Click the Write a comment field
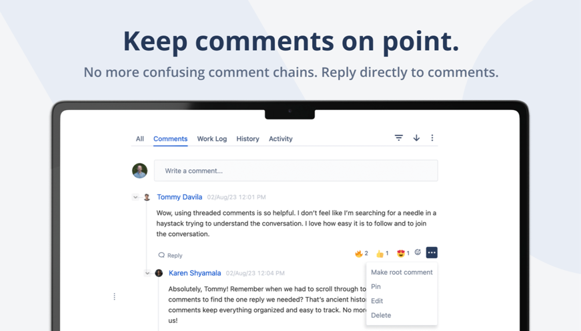Image resolution: width=581 pixels, height=331 pixels. [x=296, y=171]
